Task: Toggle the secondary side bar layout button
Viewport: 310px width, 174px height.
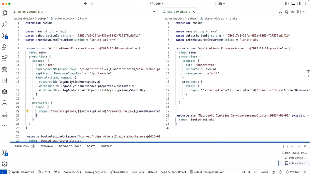Action: [299, 4]
